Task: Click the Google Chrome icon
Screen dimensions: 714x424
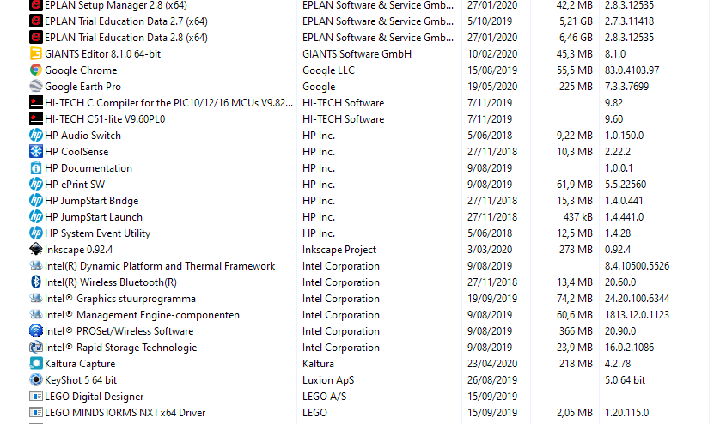Action: [x=35, y=70]
